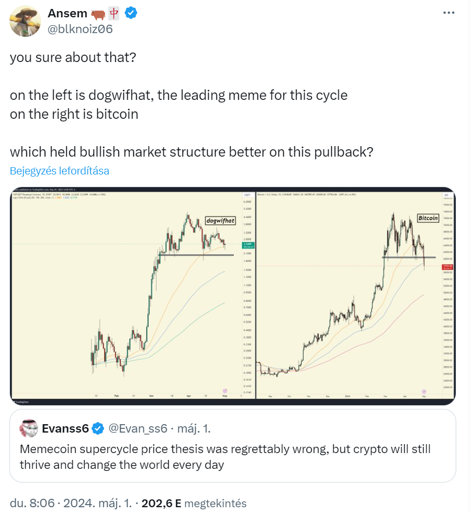472x513 pixels.
Task: Click the purple marker icon on dogwifhat chart
Action: point(225,391)
